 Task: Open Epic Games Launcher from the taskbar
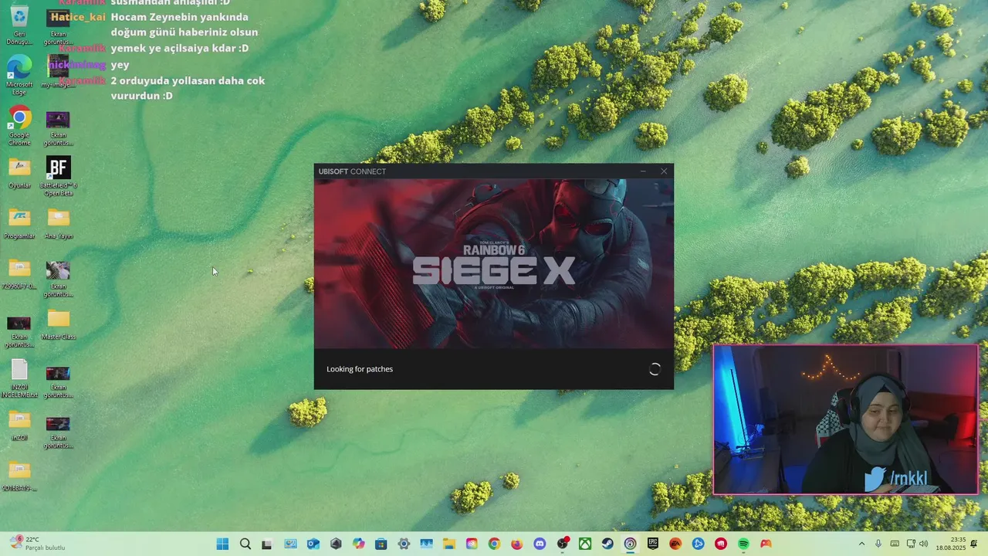pyautogui.click(x=653, y=544)
